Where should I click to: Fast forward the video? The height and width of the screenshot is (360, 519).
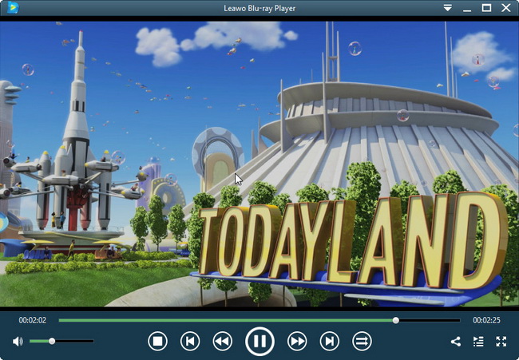tap(297, 341)
